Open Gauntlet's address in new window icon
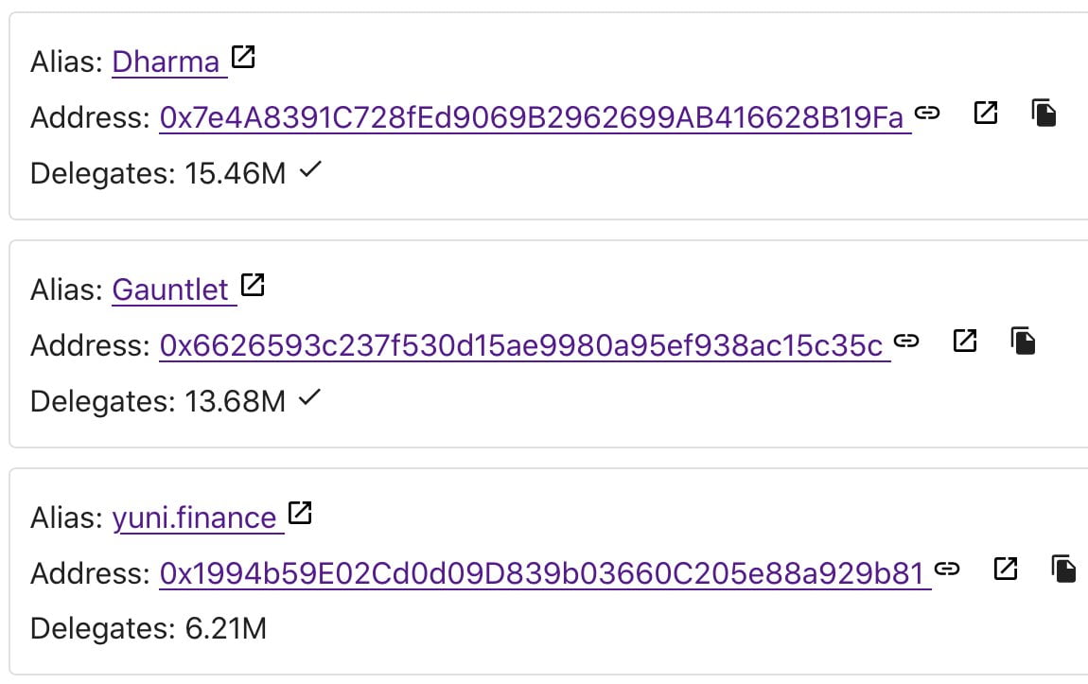The width and height of the screenshot is (1088, 684). [964, 341]
